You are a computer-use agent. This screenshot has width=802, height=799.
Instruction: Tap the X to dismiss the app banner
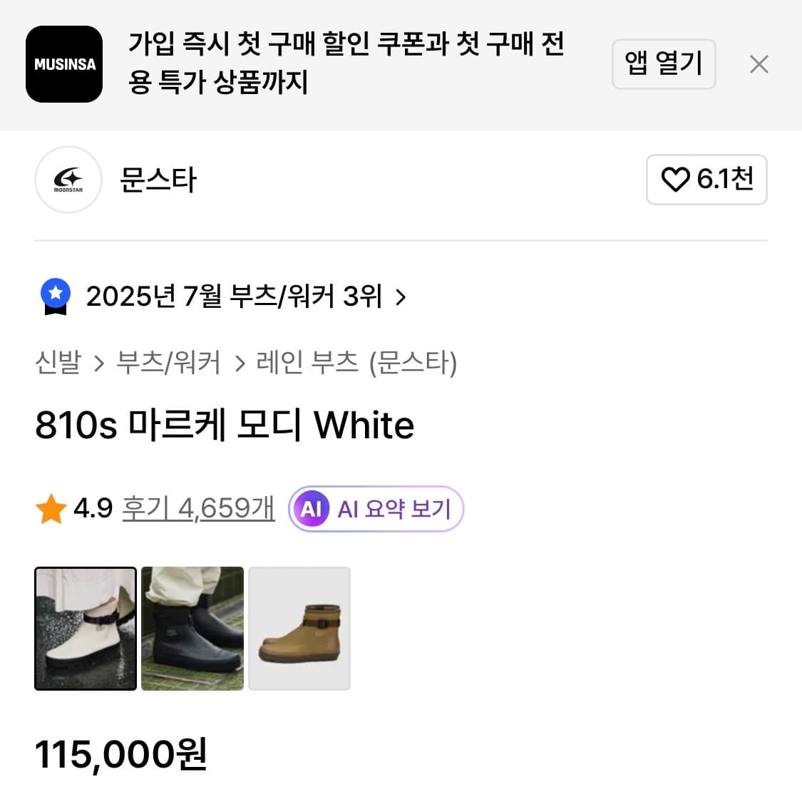tap(759, 64)
